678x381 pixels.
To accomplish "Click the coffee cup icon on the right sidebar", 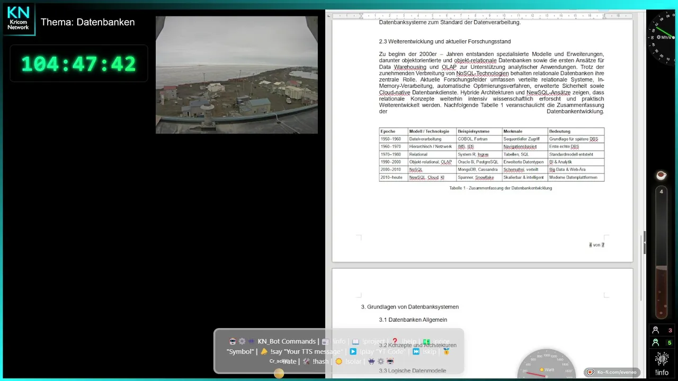I will tap(661, 175).
